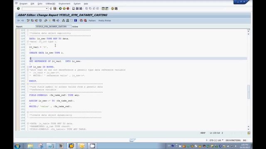Click the Find Next binoculars icon
Viewport: 266px width, 149px height.
pyautogui.click(x=81, y=8)
